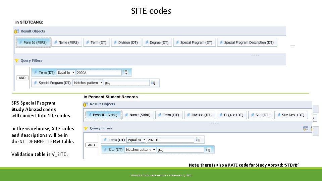Click the STDYB RATE code note
This screenshot has width=322, height=181.
[244, 165]
